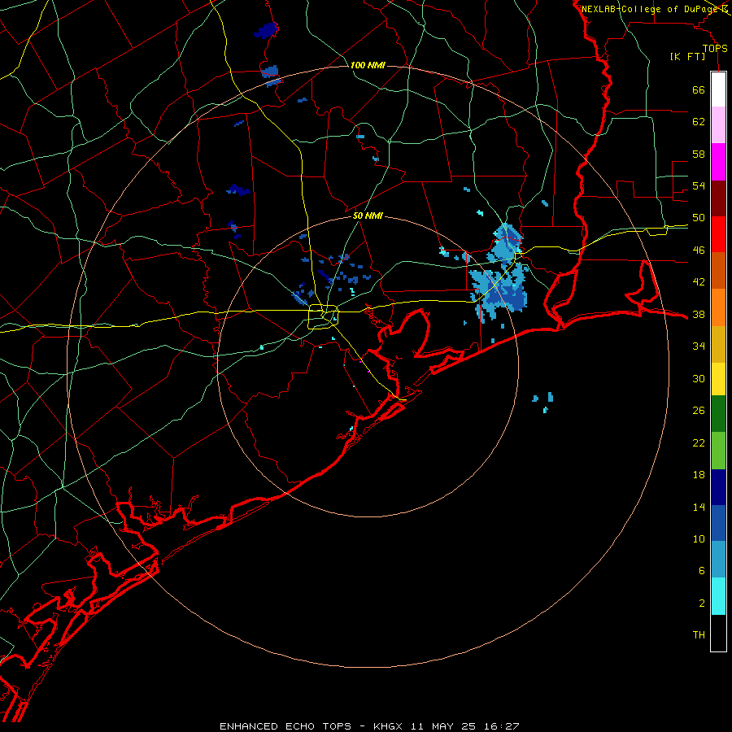Click the dark blue echo near the top center
The image size is (732, 732).
[267, 30]
